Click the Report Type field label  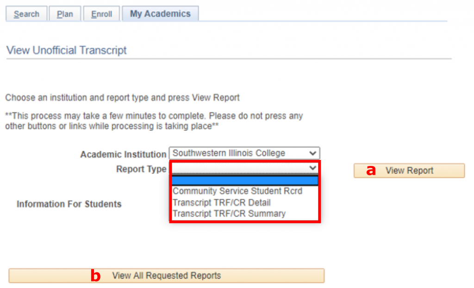[x=141, y=169]
